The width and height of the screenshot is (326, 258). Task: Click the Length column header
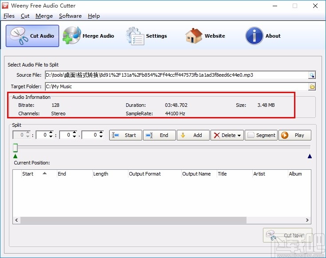(x=110, y=174)
